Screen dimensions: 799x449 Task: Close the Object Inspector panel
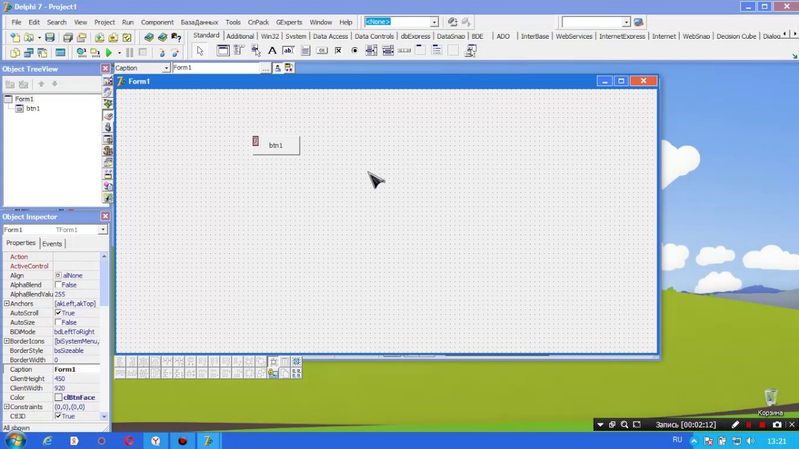click(x=105, y=216)
